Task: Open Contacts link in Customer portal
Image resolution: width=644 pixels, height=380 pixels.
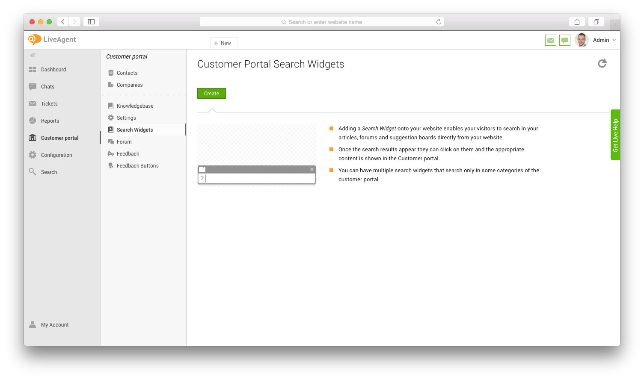Action: (x=127, y=73)
